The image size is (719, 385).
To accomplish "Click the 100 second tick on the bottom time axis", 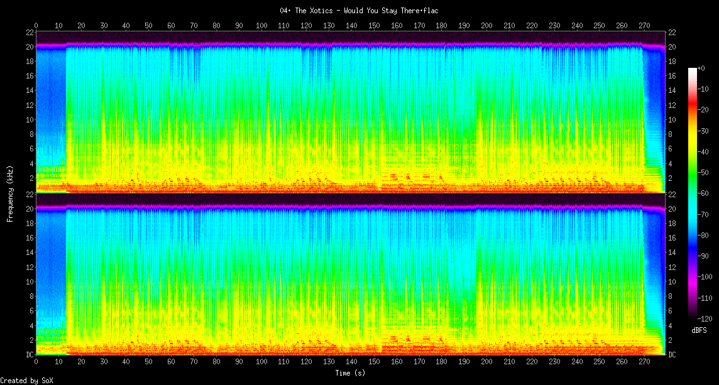I will 261,362.
